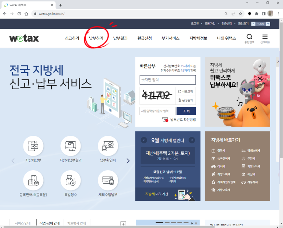
Task: Show next quick-menu icons with right chevron
Action: click(128, 161)
